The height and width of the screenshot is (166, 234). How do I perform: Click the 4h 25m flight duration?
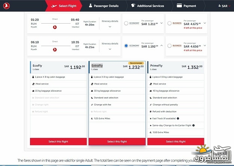(90, 47)
